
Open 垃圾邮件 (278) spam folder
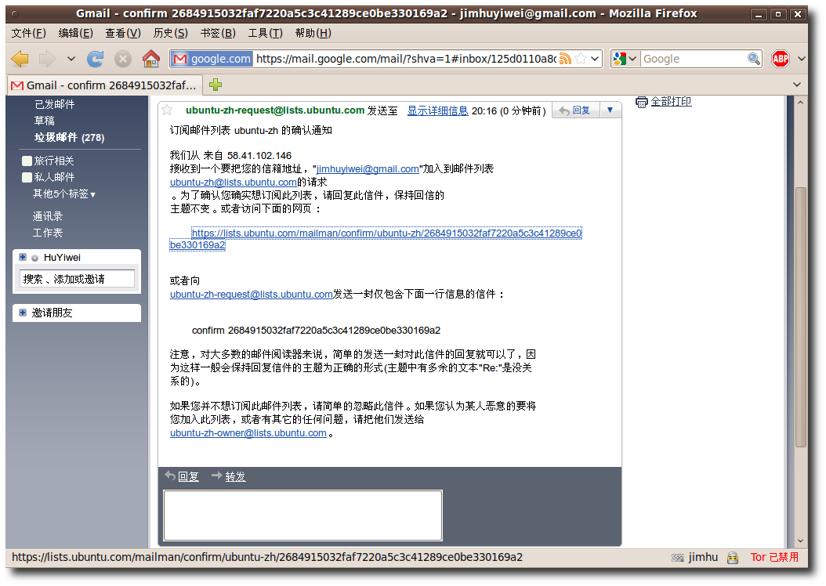(x=70, y=137)
